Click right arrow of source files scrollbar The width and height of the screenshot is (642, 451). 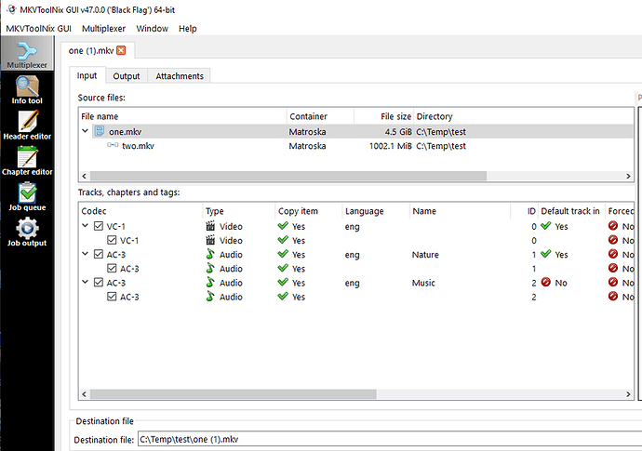point(628,176)
